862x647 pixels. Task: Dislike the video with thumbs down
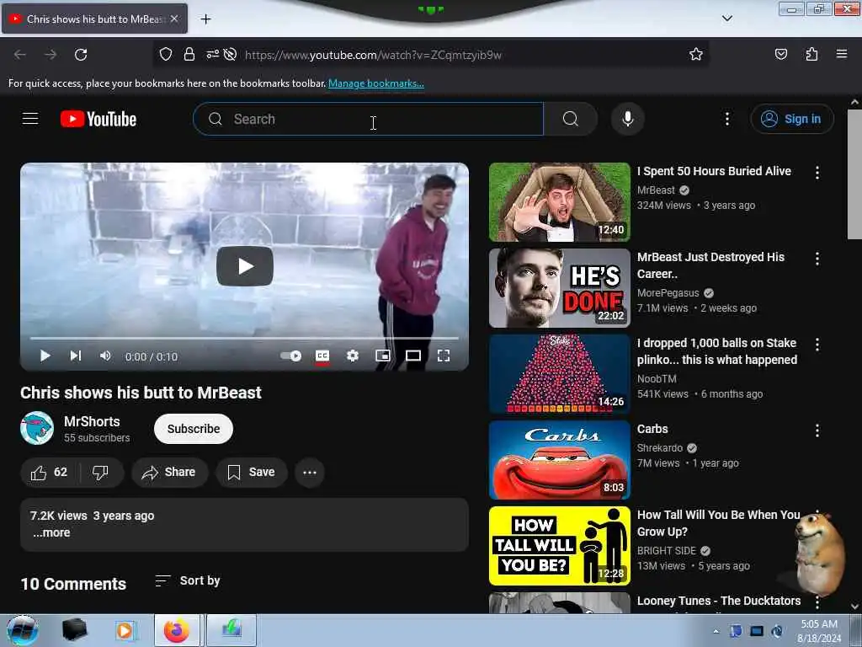pyautogui.click(x=101, y=472)
